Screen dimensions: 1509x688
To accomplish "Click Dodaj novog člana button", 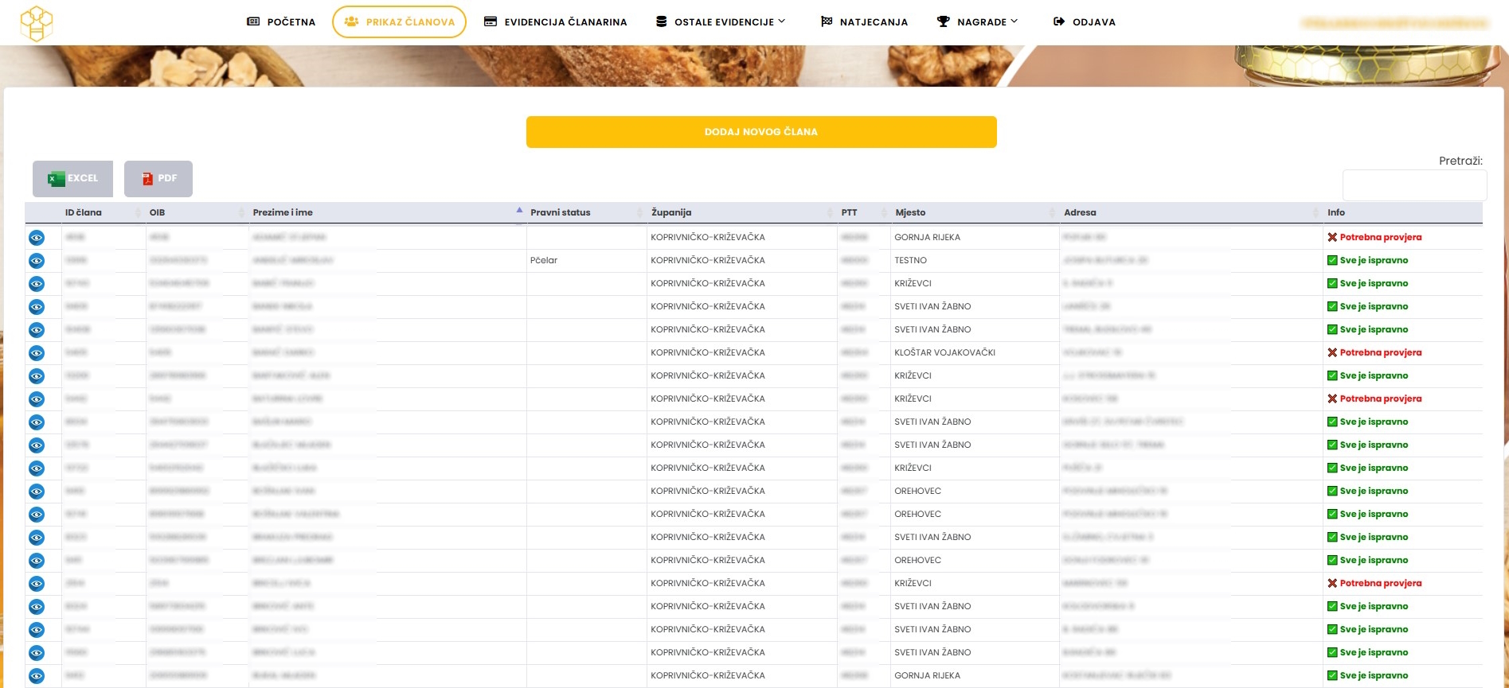I will (760, 132).
